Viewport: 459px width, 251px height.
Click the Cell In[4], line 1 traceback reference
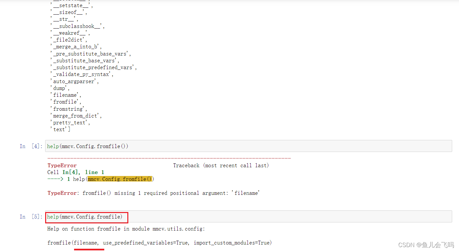(x=75, y=172)
